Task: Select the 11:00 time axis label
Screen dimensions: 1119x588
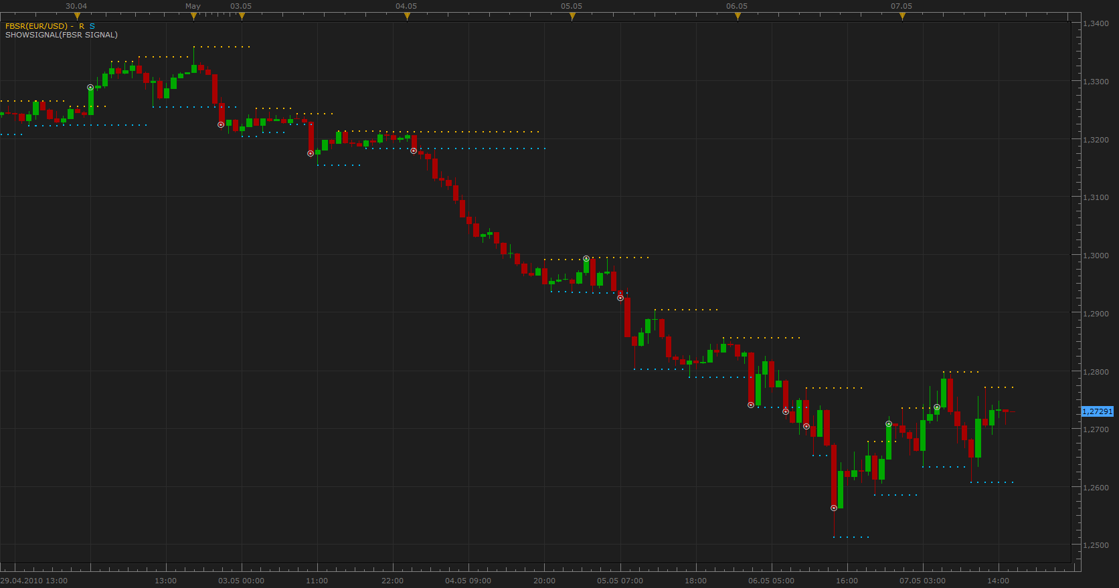Action: [317, 581]
